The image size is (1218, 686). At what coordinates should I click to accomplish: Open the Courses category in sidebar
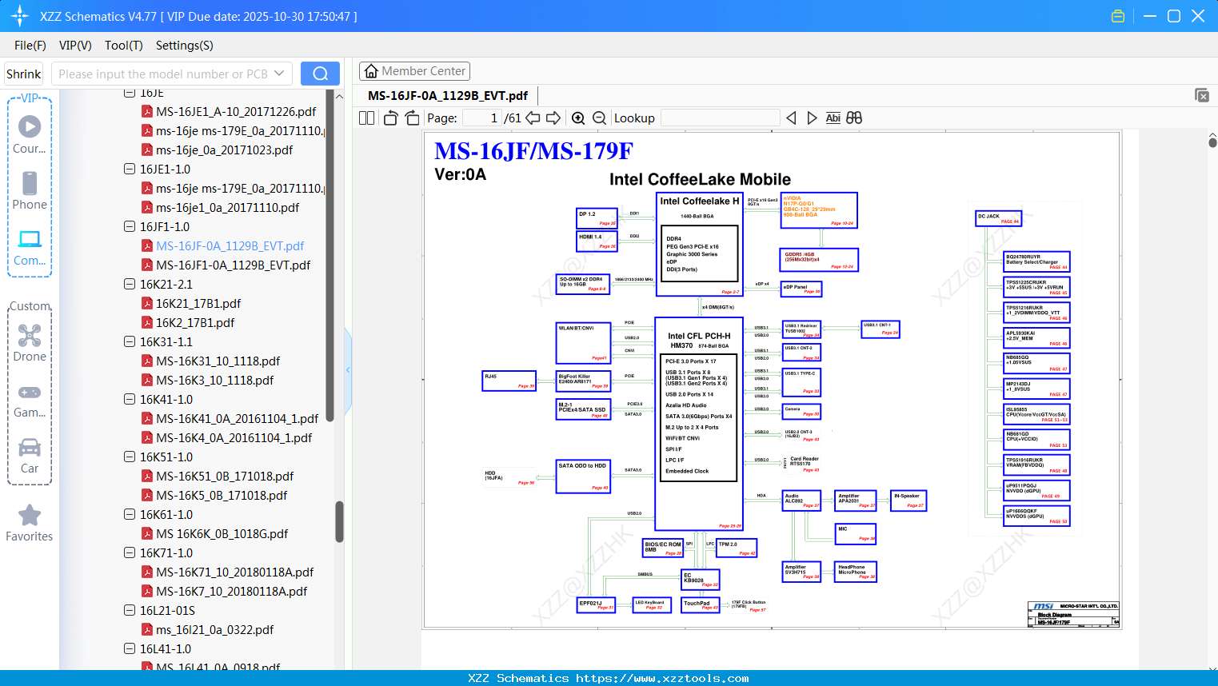click(x=30, y=134)
